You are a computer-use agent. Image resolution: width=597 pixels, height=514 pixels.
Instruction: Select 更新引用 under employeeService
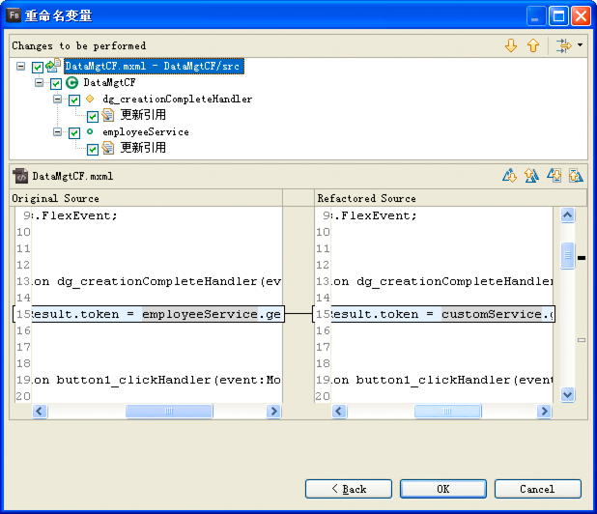143,149
